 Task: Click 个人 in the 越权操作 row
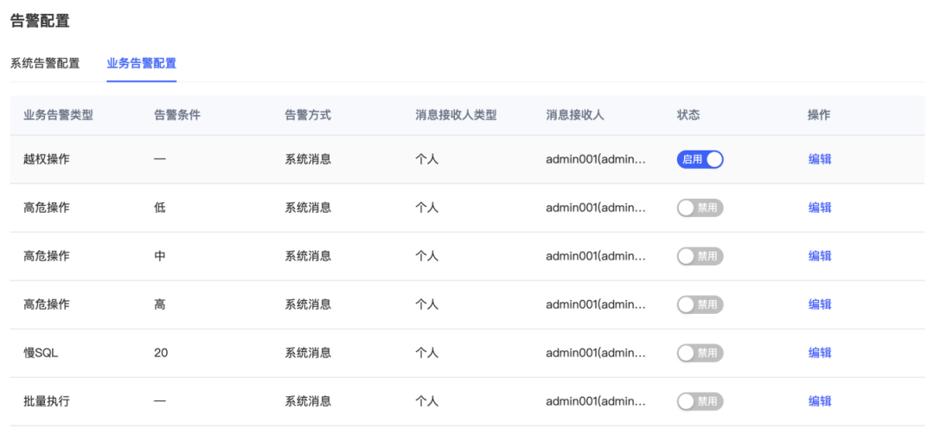(x=426, y=159)
